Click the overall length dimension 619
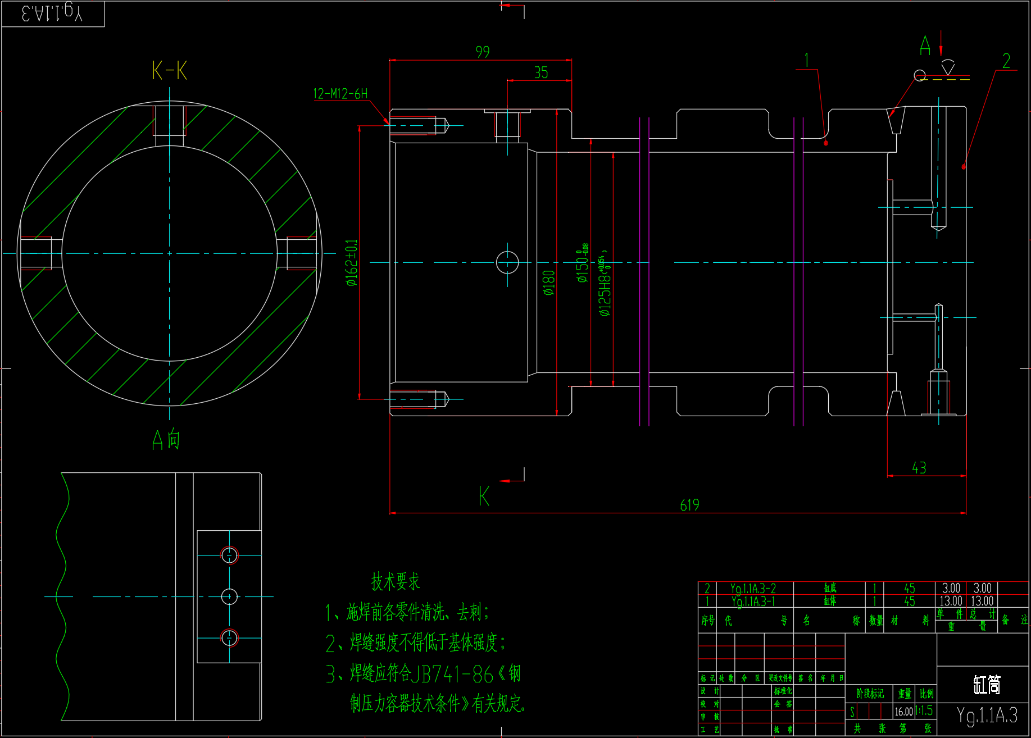Image resolution: width=1031 pixels, height=738 pixels. tap(689, 505)
